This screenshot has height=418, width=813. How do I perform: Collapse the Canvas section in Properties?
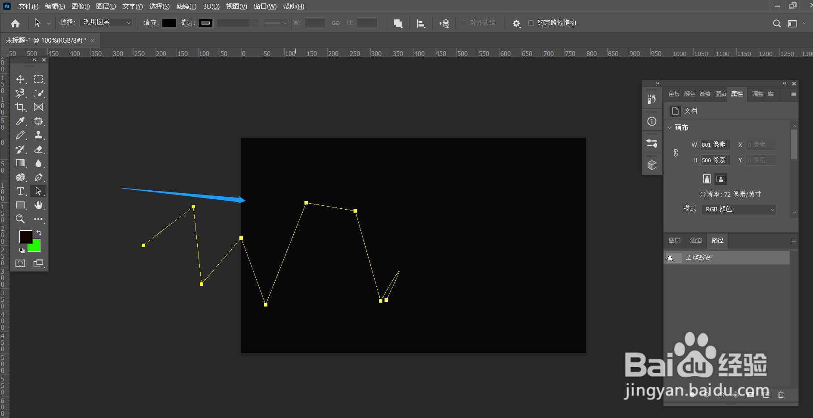(x=670, y=127)
